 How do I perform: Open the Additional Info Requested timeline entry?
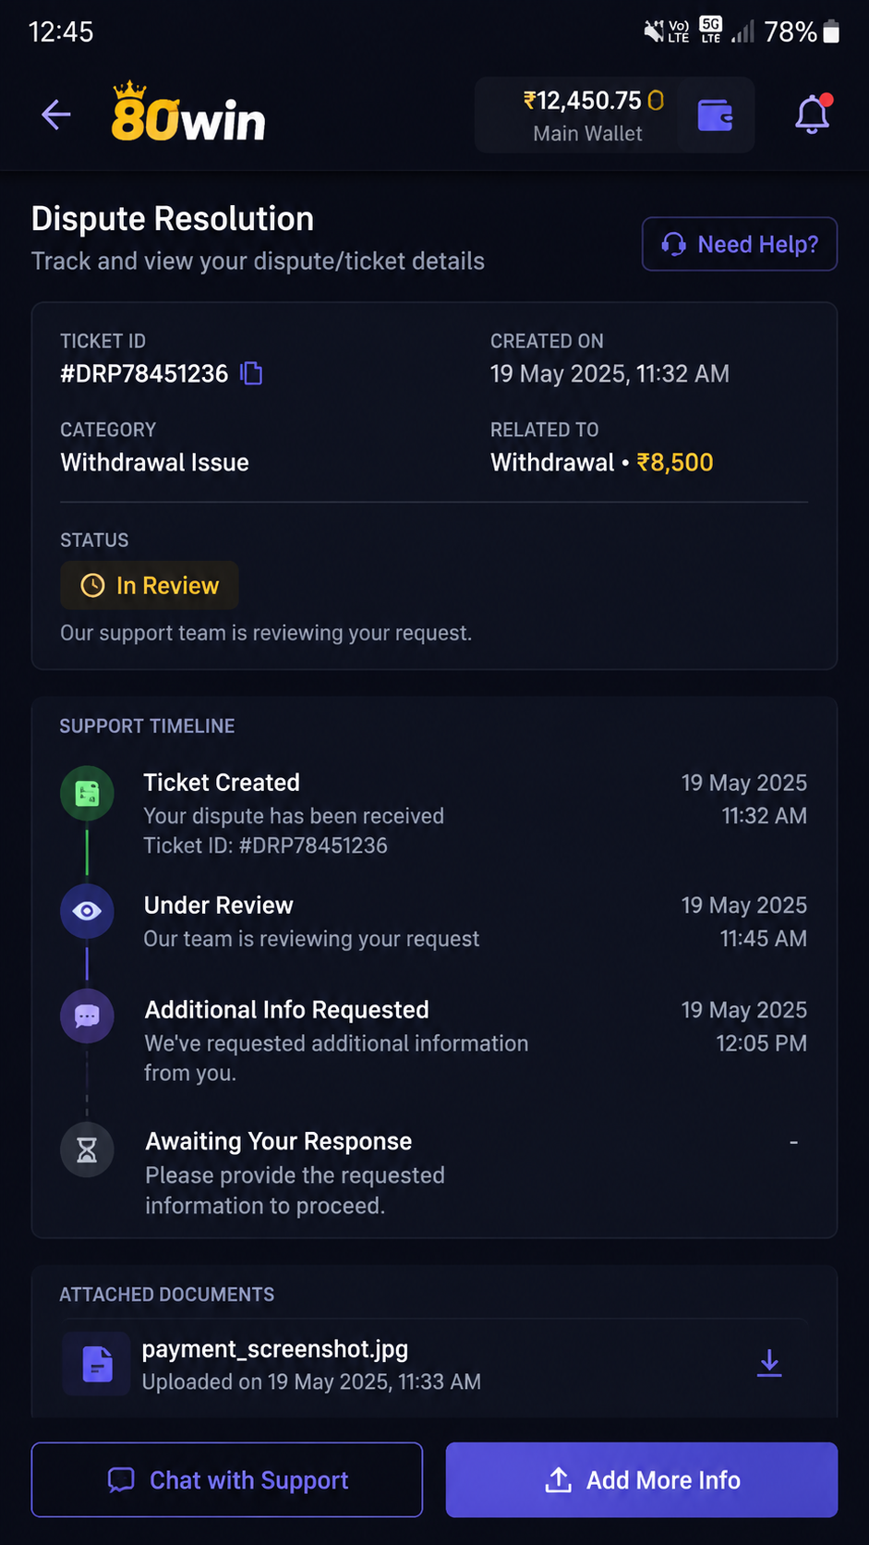433,1040
